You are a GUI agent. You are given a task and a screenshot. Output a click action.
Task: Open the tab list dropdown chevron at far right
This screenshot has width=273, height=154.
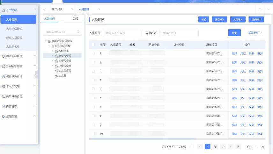269,9
